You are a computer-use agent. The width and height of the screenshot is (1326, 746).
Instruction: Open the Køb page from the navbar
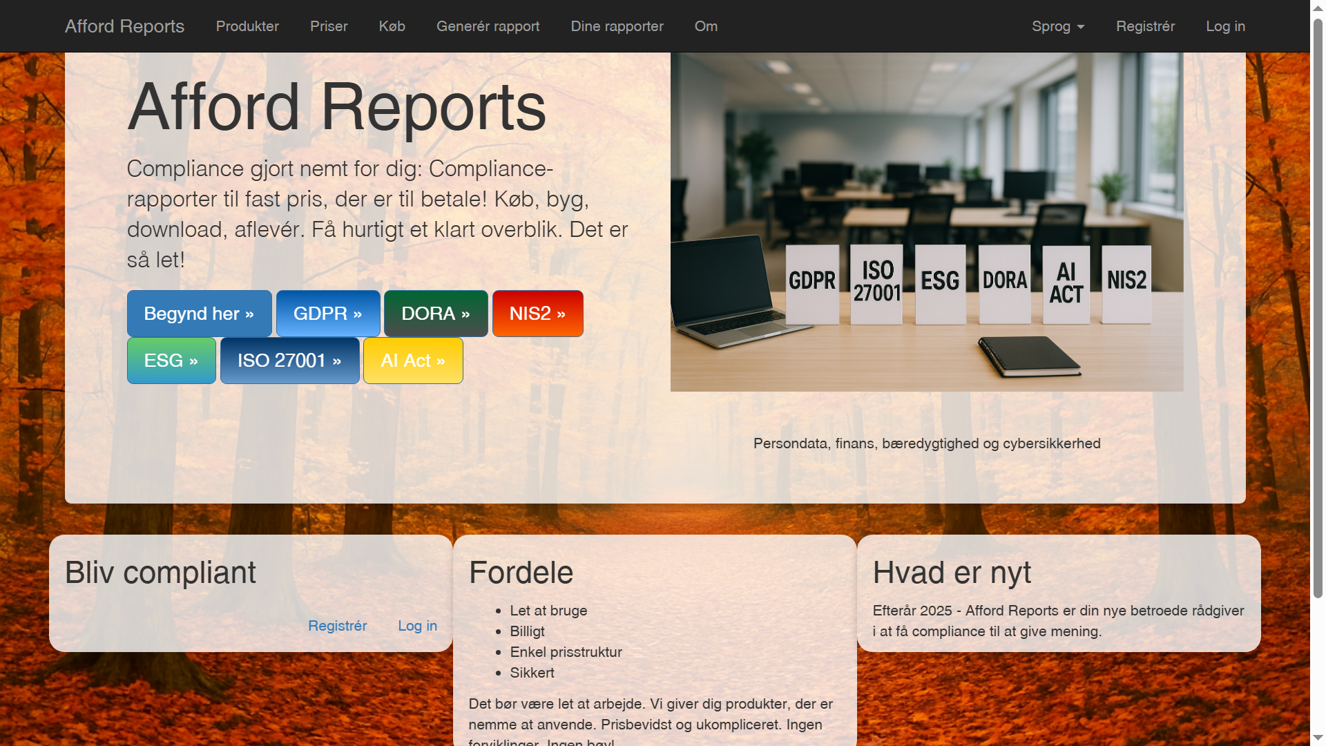[x=392, y=26]
